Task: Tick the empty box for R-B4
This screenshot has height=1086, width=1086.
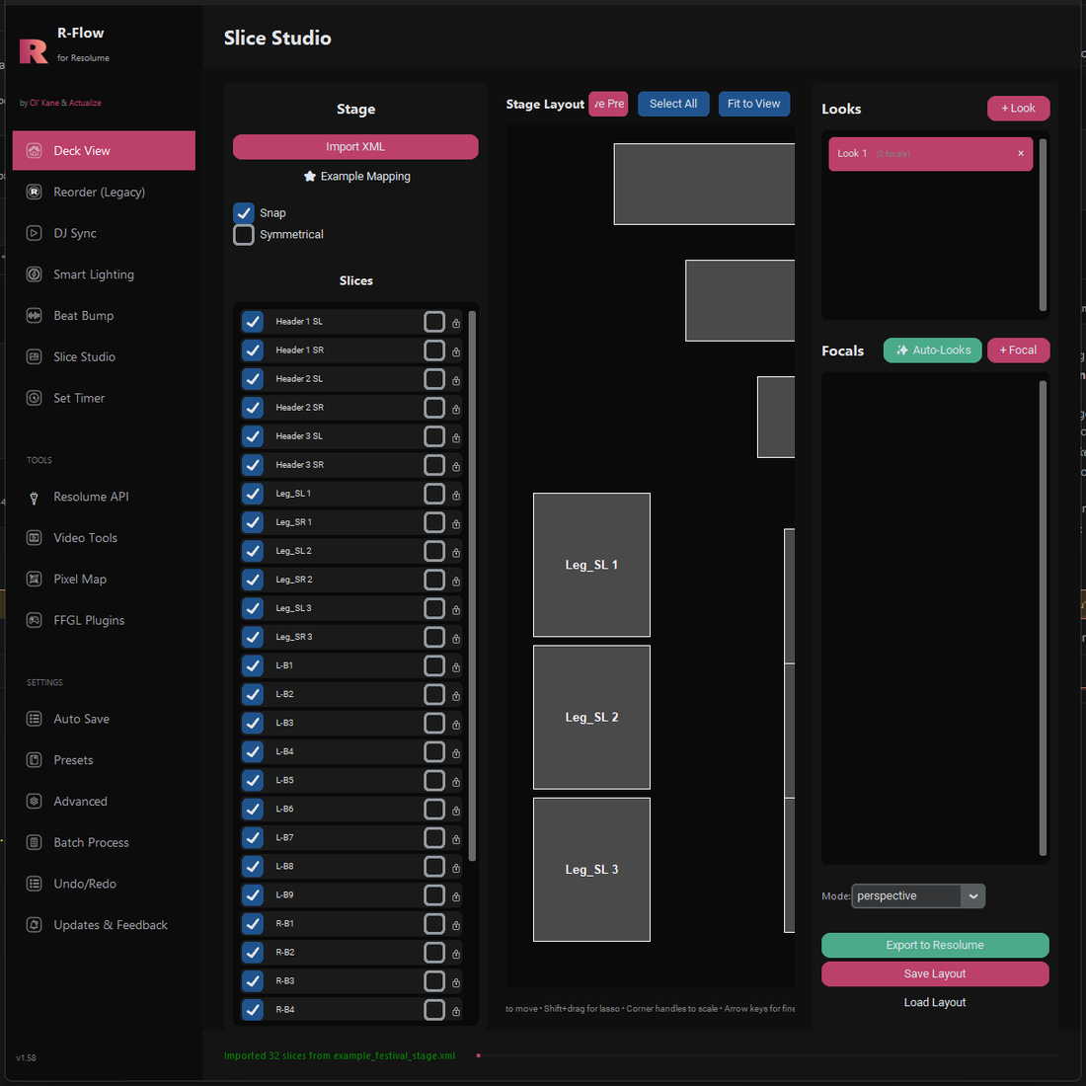Action: coord(434,1010)
